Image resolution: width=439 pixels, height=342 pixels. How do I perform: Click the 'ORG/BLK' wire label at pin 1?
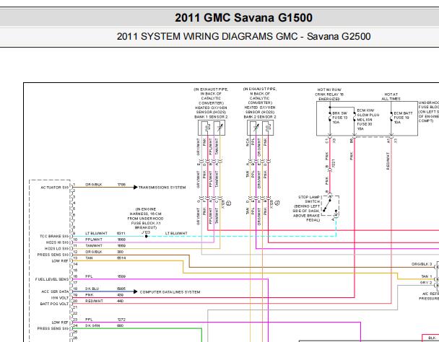pyautogui.click(x=94, y=185)
